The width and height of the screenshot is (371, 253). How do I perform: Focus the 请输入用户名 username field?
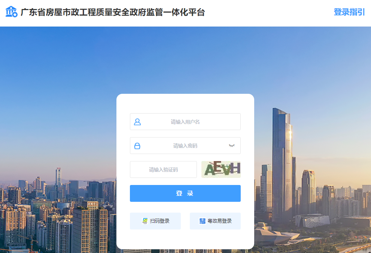coord(185,122)
